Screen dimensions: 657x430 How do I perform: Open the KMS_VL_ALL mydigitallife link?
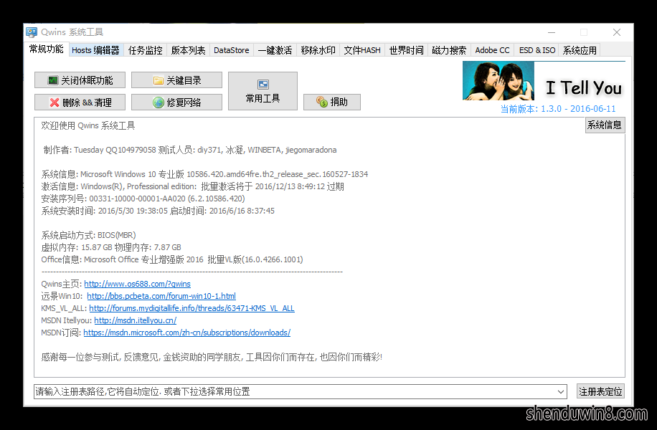[x=192, y=308]
